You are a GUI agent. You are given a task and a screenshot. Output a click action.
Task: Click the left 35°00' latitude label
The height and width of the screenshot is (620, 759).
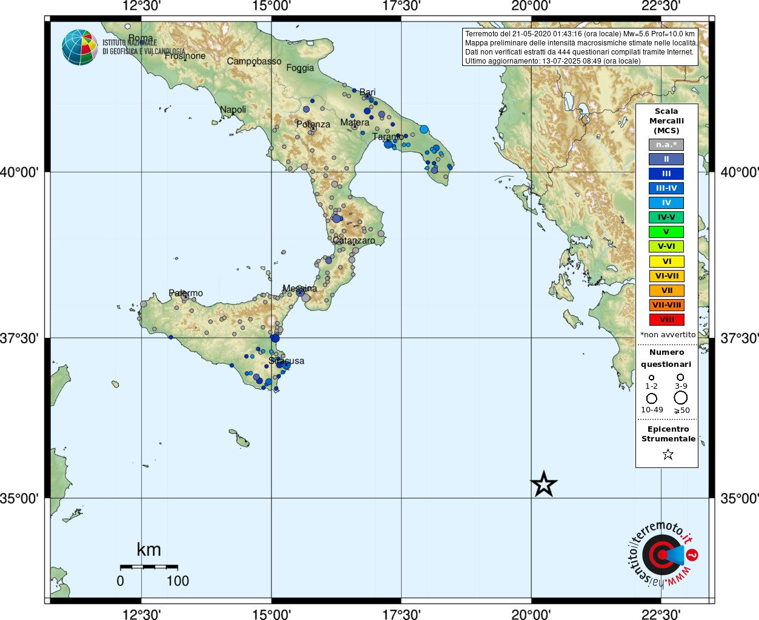pos(19,498)
